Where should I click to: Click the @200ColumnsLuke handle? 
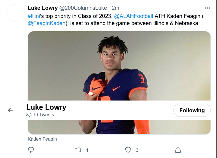pyautogui.click(x=83, y=8)
